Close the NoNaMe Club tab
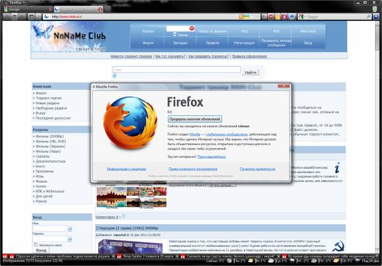The height and width of the screenshot is (266, 382). [x=100, y=10]
